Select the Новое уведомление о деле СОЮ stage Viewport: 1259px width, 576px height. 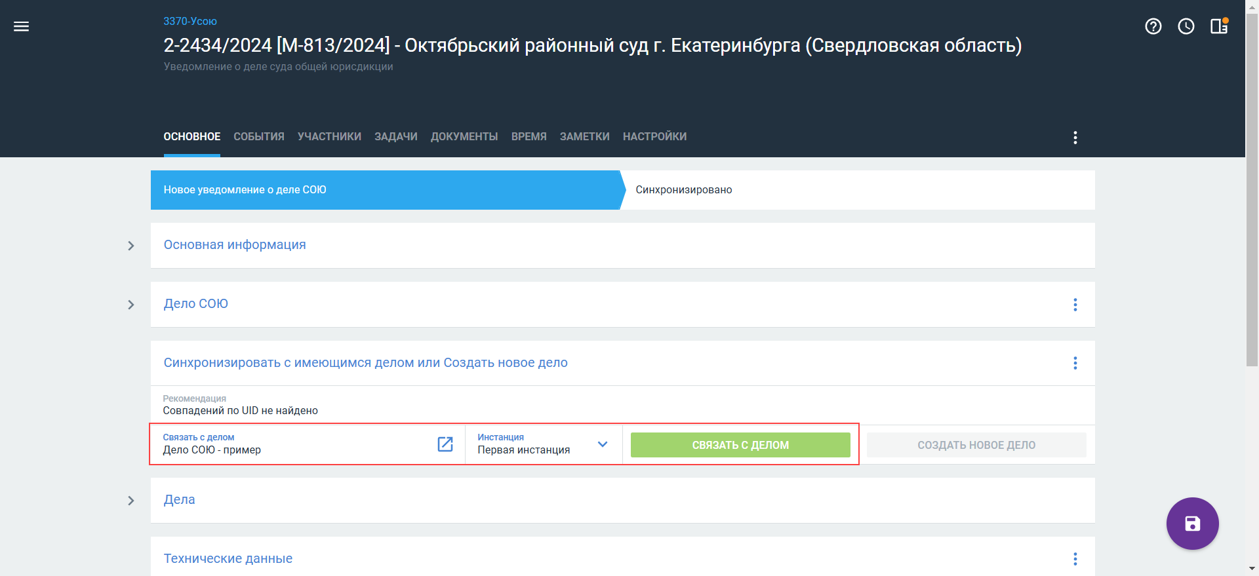[387, 190]
